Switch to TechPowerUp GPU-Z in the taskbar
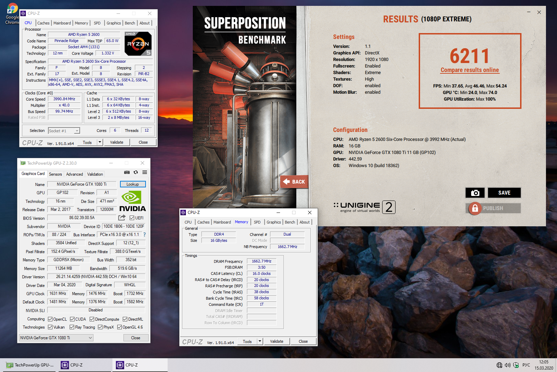Image resolution: width=557 pixels, height=372 pixels. (x=30, y=365)
